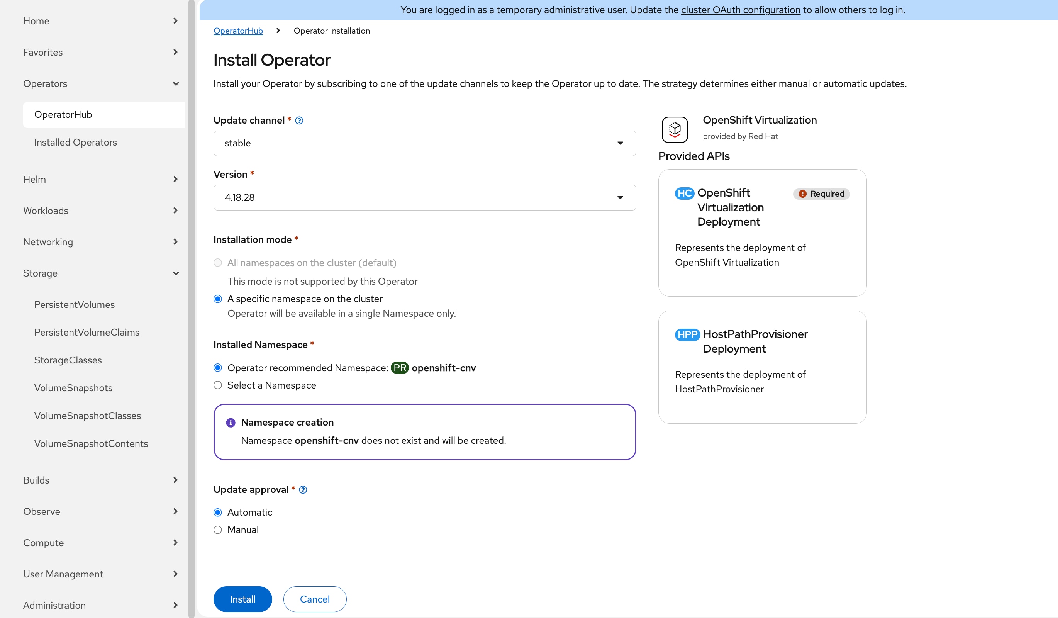Expand the Helm navigation section

(x=101, y=179)
